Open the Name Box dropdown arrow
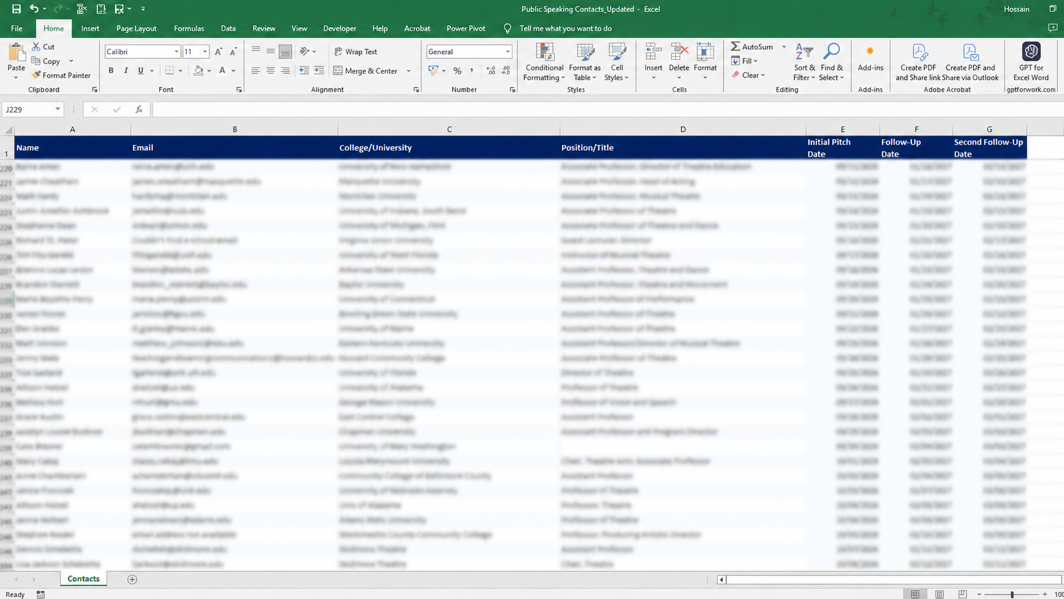 point(57,109)
